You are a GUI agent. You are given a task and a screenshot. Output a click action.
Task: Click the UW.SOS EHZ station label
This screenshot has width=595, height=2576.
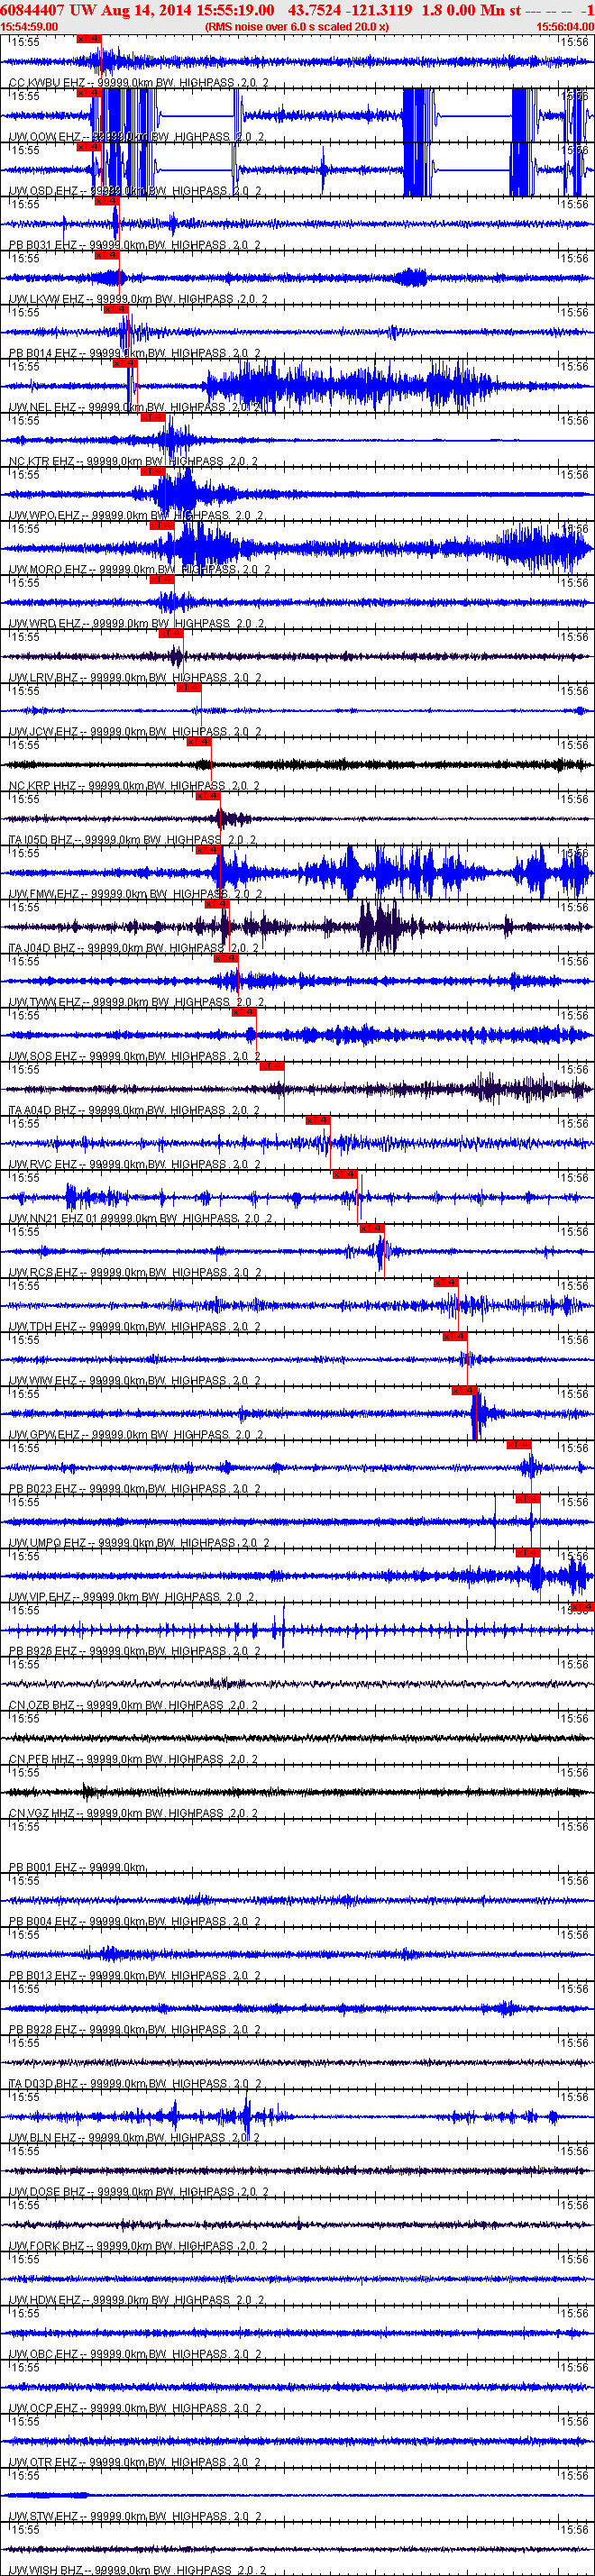[x=135, y=1056]
